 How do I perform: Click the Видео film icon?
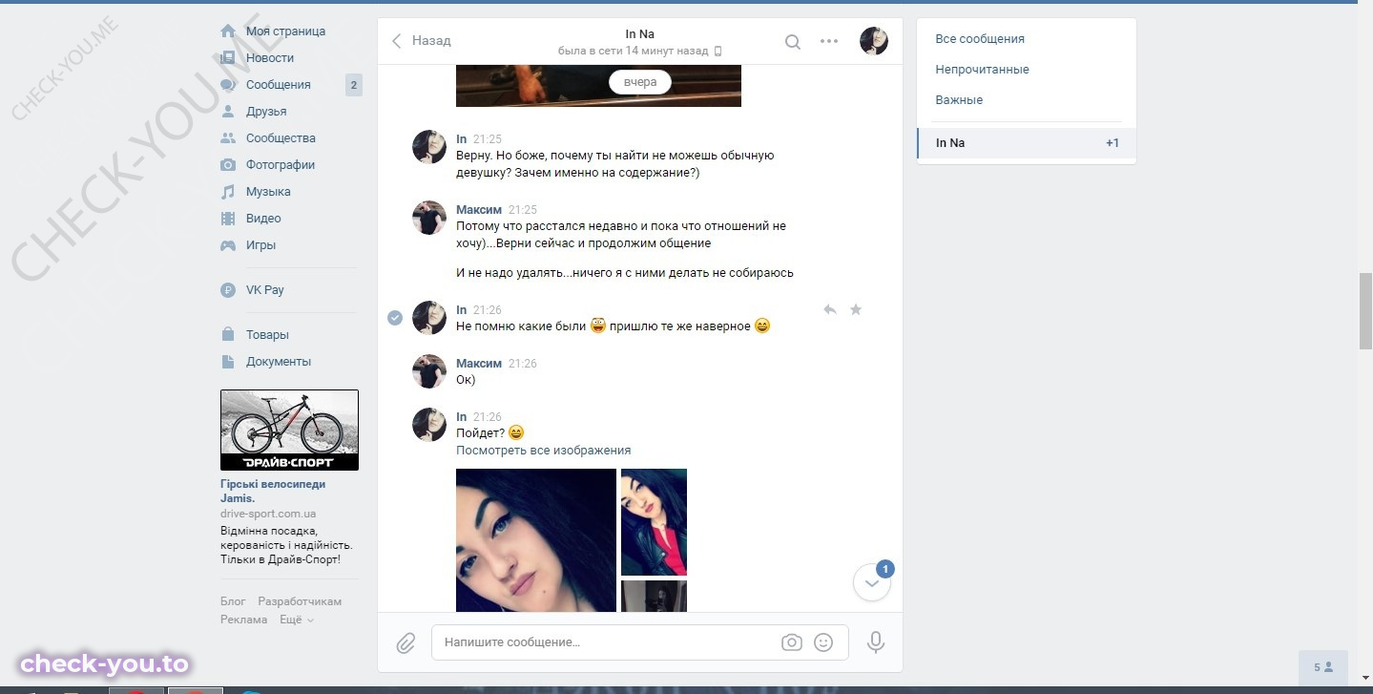click(x=228, y=219)
